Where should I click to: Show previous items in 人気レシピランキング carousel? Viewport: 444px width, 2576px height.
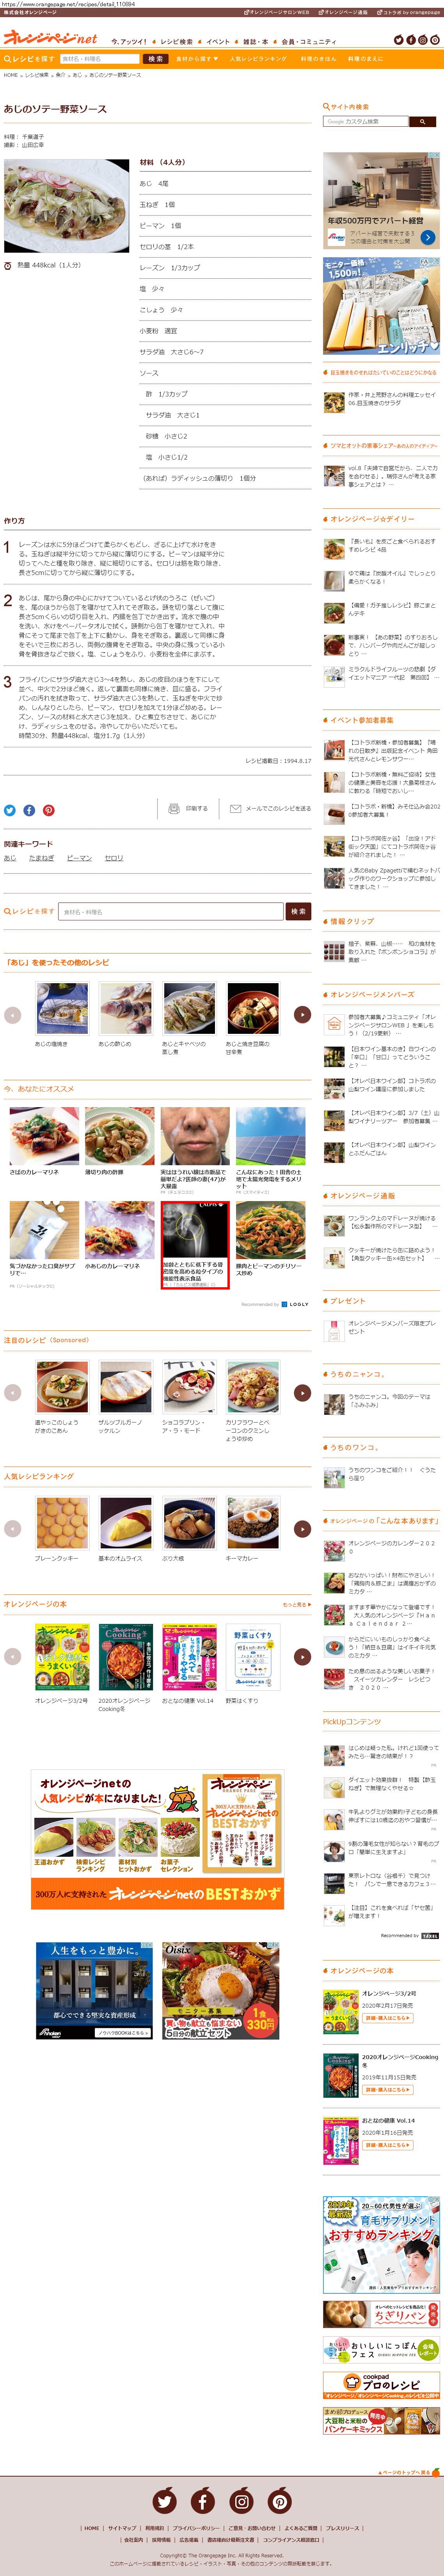13,1528
